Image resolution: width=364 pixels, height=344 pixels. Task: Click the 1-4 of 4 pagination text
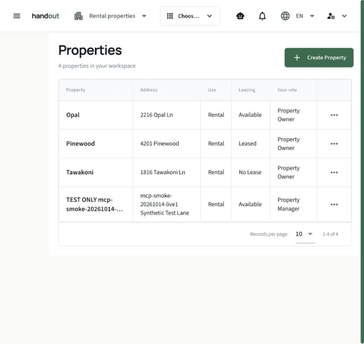tap(330, 234)
